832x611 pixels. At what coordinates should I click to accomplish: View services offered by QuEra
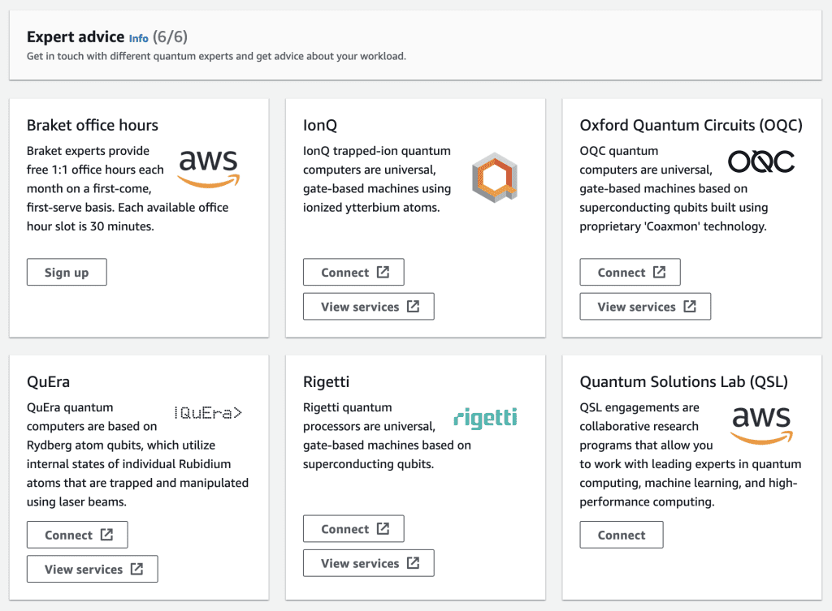92,569
